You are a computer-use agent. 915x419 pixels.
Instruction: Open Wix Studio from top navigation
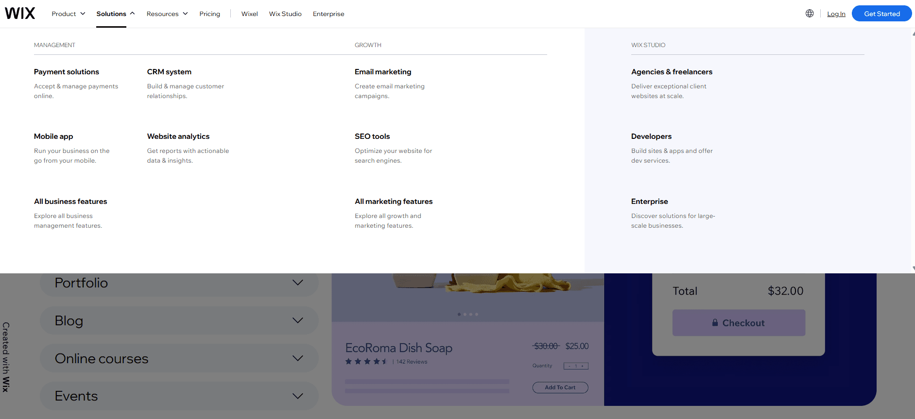tap(285, 14)
